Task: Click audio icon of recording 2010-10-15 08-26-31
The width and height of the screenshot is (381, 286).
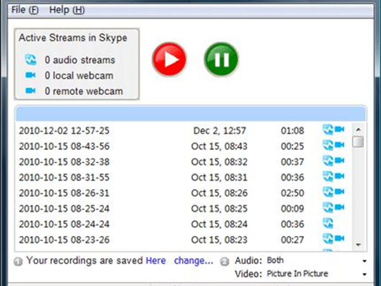Action: point(328,192)
